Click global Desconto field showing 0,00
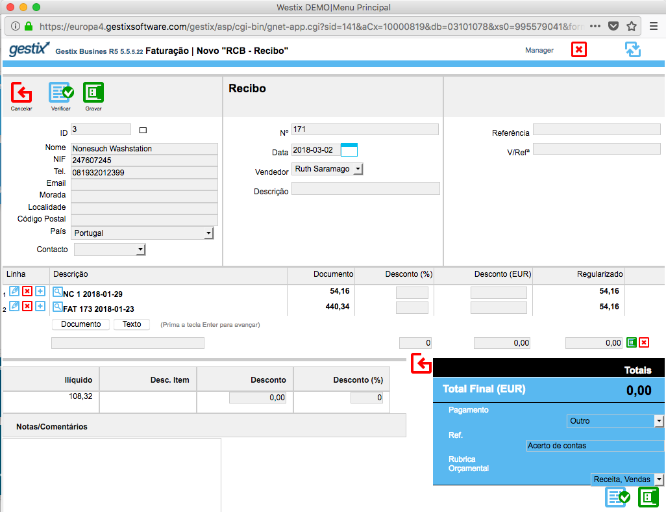The height and width of the screenshot is (512, 666). pos(258,397)
